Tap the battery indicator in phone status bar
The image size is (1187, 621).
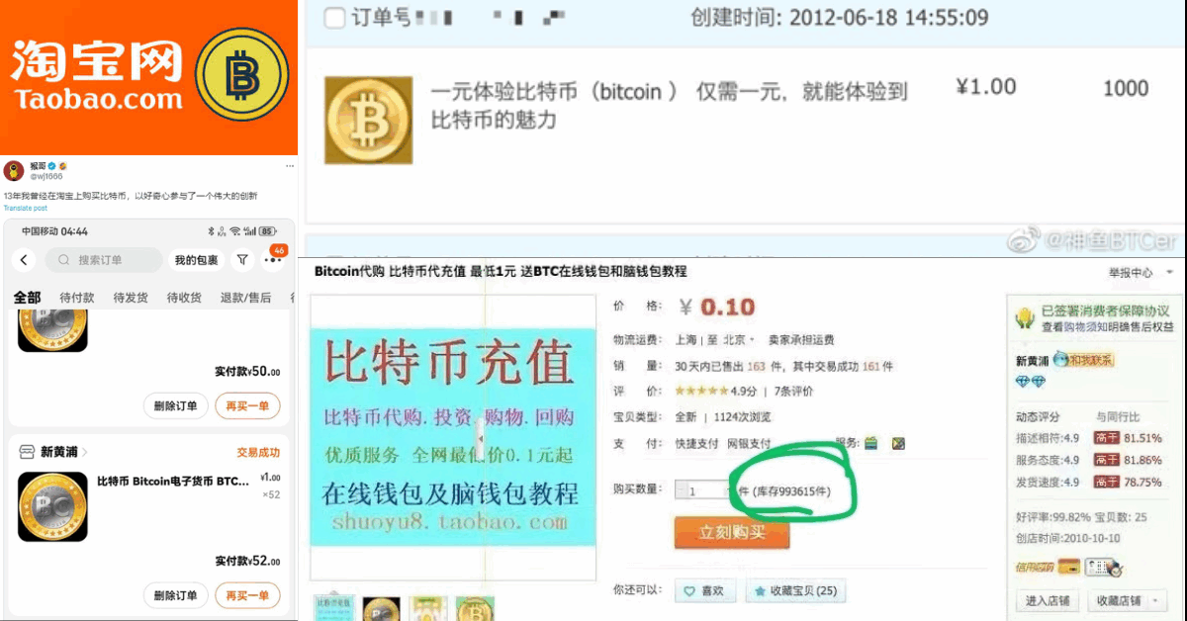click(267, 231)
